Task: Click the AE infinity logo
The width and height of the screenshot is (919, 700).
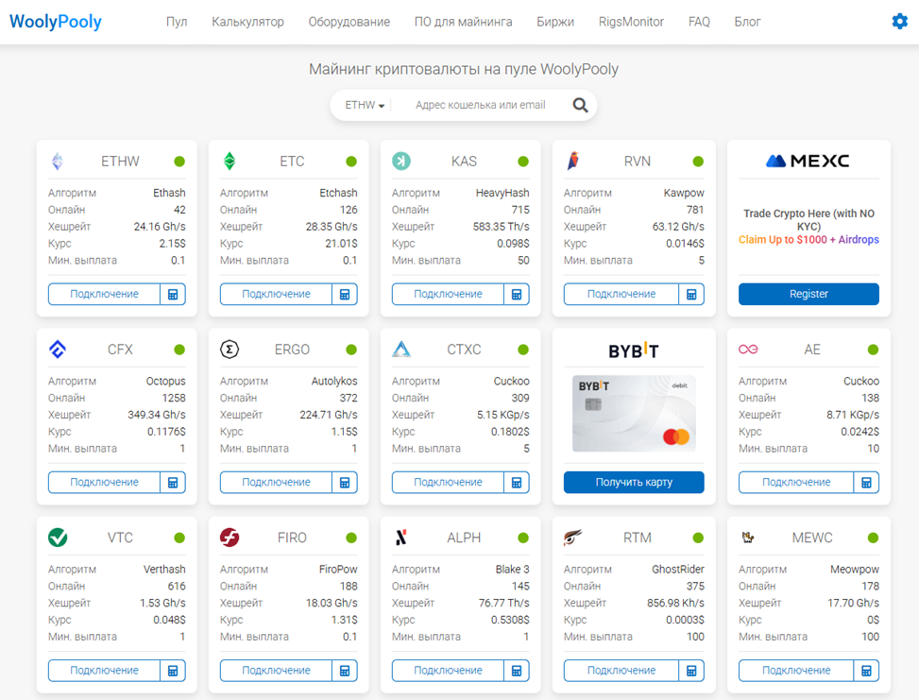Action: click(x=748, y=350)
